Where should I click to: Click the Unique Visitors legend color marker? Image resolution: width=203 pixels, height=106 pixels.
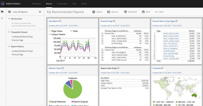point(50,34)
